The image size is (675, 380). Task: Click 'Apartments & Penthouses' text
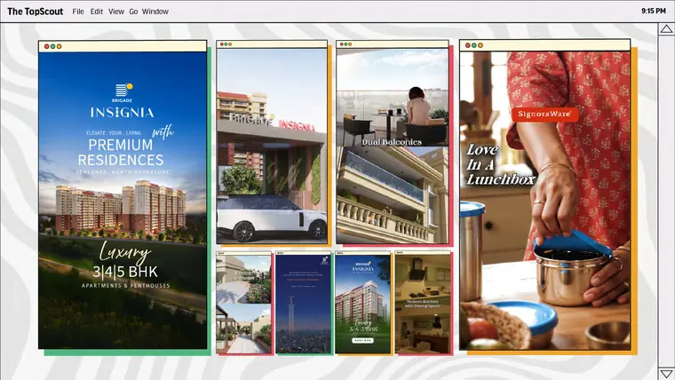pyautogui.click(x=126, y=285)
